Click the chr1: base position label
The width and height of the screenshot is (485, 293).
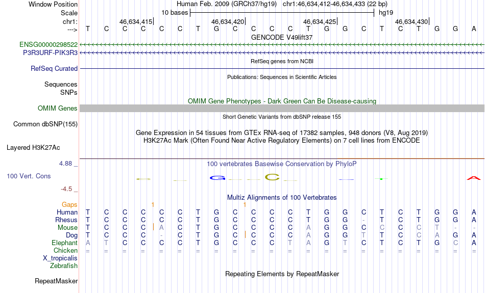click(x=70, y=21)
